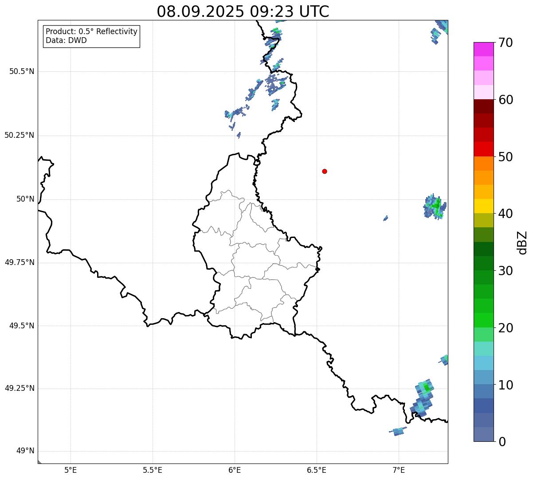Click the small echo near 49.1°N 7°E
The width and height of the screenshot is (533, 479).
(x=398, y=431)
